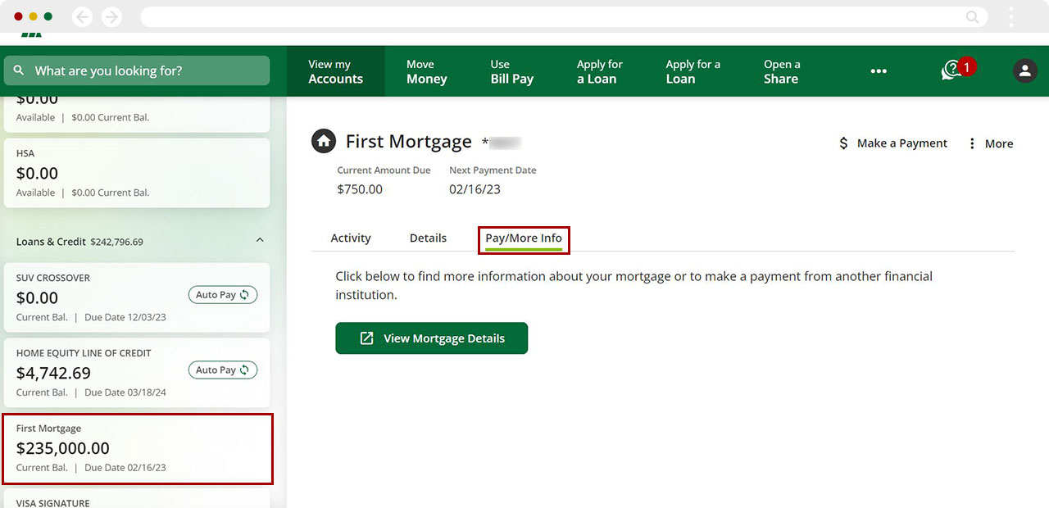Click the Due Date 03/18/24 text
The height and width of the screenshot is (508, 1049).
point(125,392)
